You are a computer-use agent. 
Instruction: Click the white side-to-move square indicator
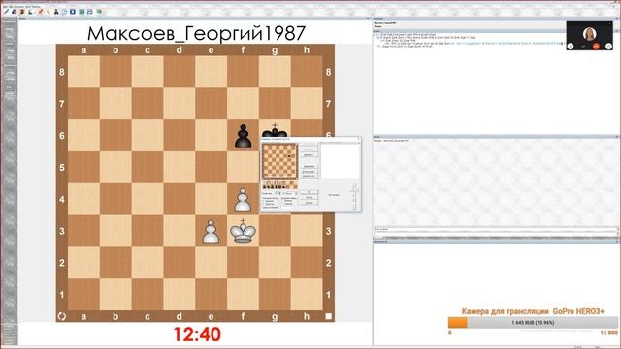(328, 316)
